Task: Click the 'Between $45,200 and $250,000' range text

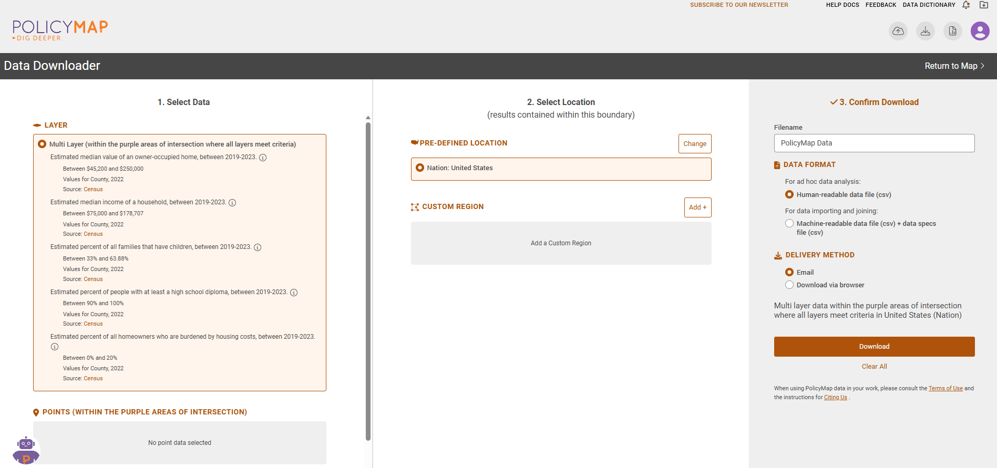Action: [x=103, y=169]
